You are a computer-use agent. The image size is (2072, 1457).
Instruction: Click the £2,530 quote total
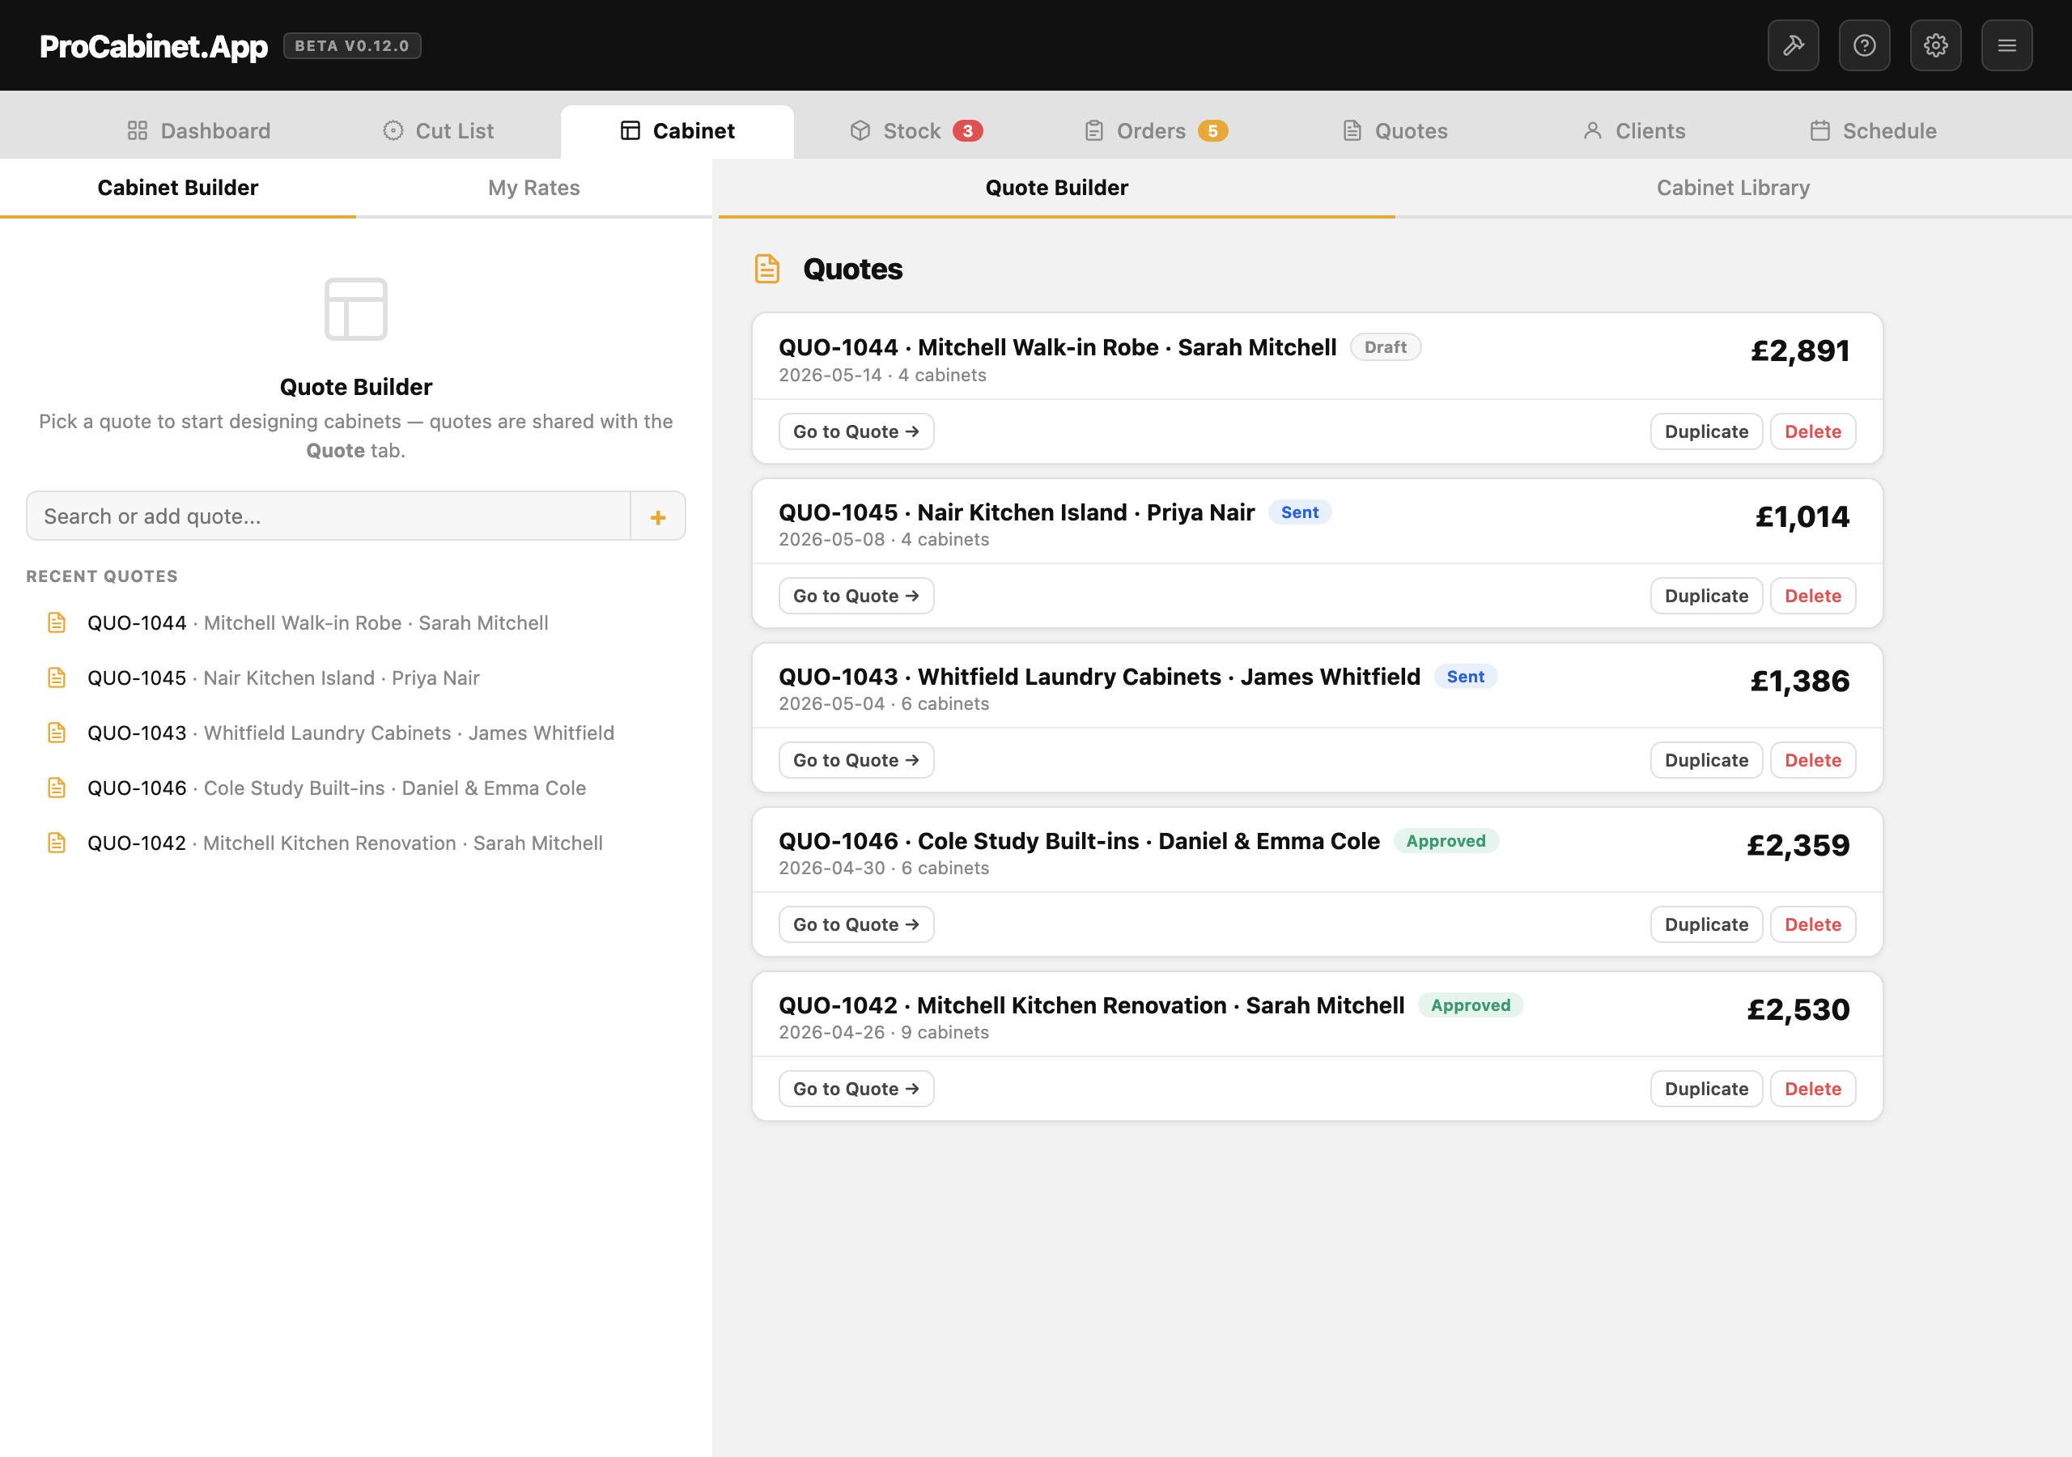(x=1798, y=1009)
